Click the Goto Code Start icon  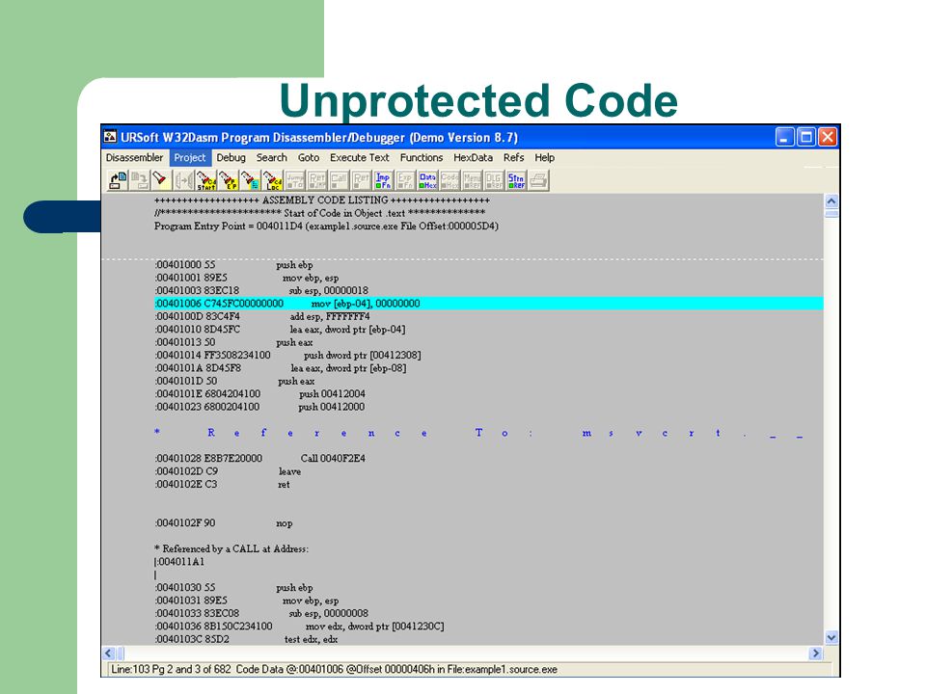(x=206, y=180)
